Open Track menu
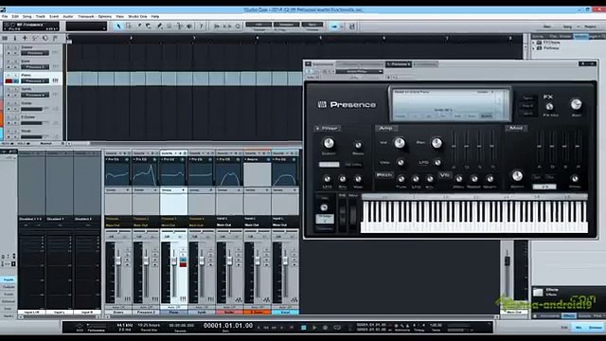Viewport: 606px width, 341px height. tap(40, 17)
